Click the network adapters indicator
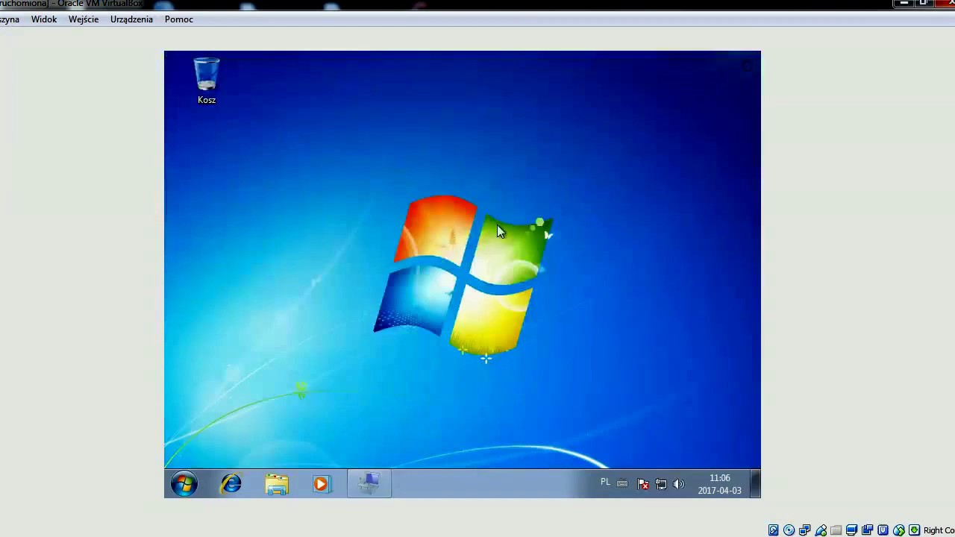Image resolution: width=955 pixels, height=537 pixels. (x=805, y=530)
